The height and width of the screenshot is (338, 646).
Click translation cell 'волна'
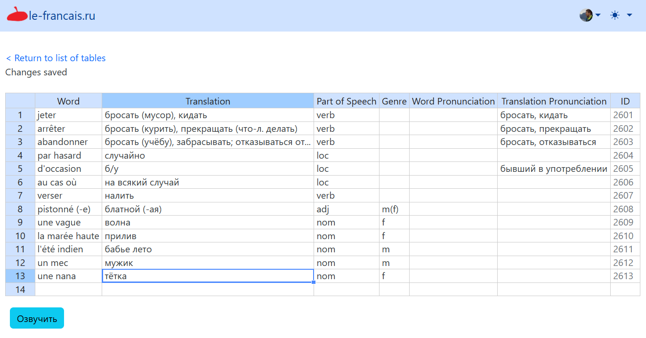click(x=208, y=223)
